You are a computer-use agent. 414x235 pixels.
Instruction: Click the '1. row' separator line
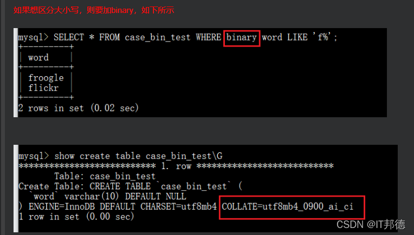click(x=176, y=166)
